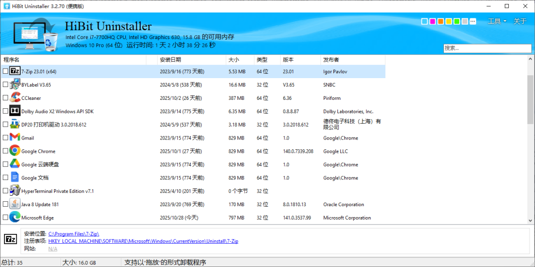The width and height of the screenshot is (535, 267).
Task: Choose the yellow theme swatch
Action: [x=449, y=21]
